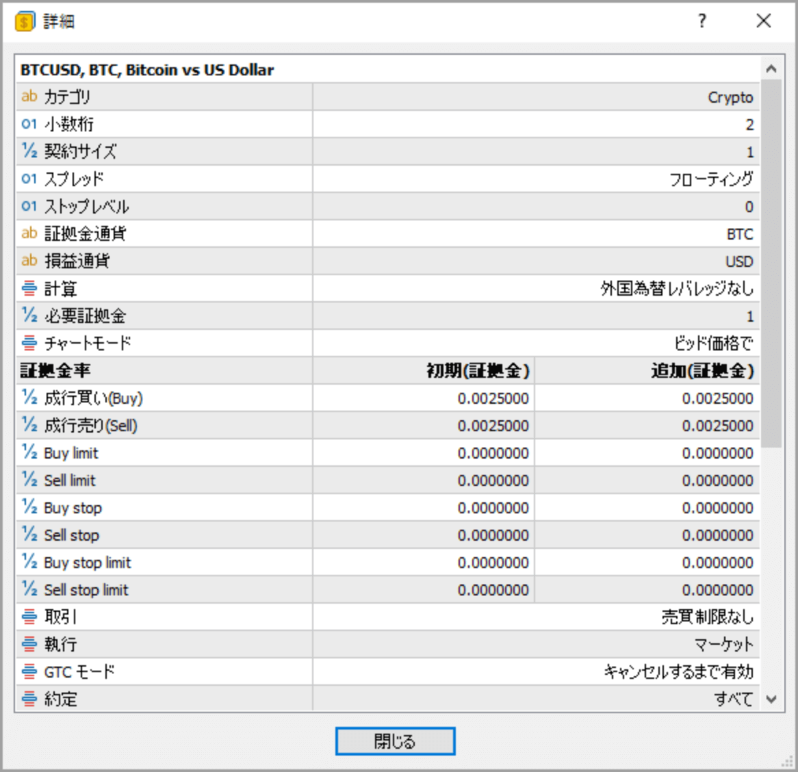Image resolution: width=798 pixels, height=772 pixels.
Task: Click 追加 value 0.0025000 for 成行売り(Sell)
Action: pos(717,426)
